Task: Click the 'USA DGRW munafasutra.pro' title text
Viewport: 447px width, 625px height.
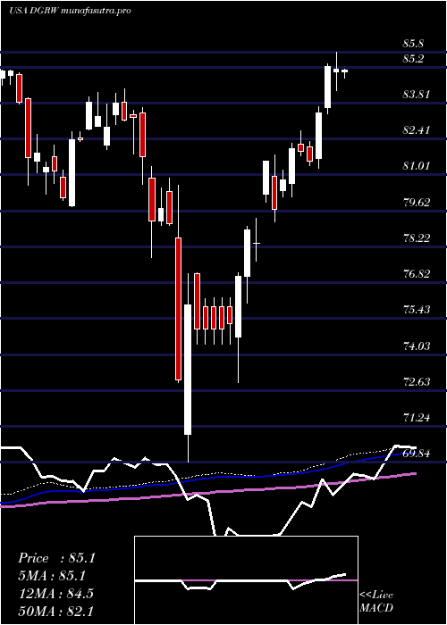Action: pos(70,11)
